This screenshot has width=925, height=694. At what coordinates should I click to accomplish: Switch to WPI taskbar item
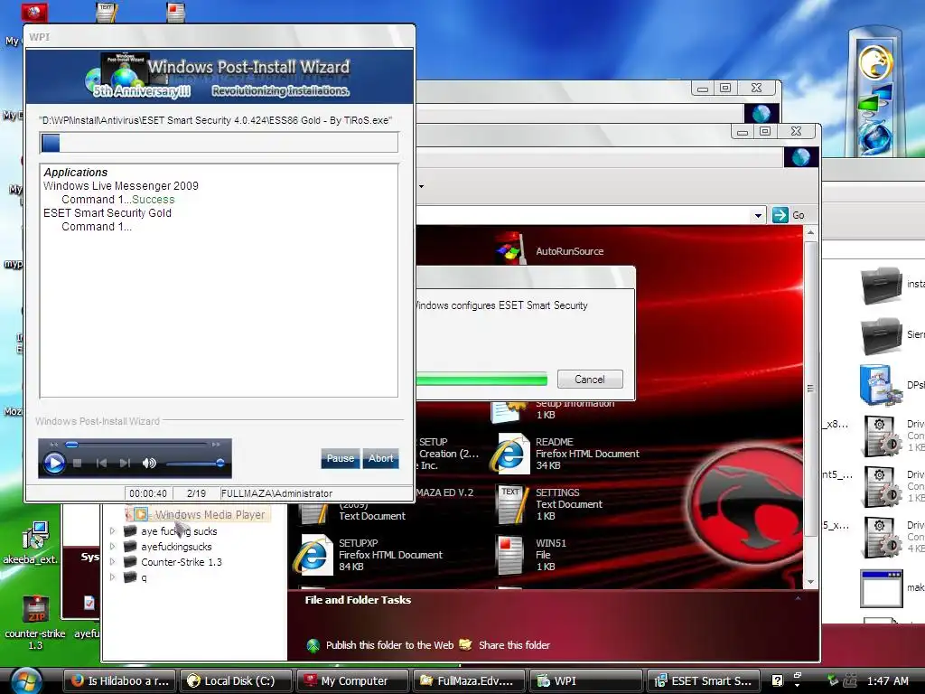point(586,681)
